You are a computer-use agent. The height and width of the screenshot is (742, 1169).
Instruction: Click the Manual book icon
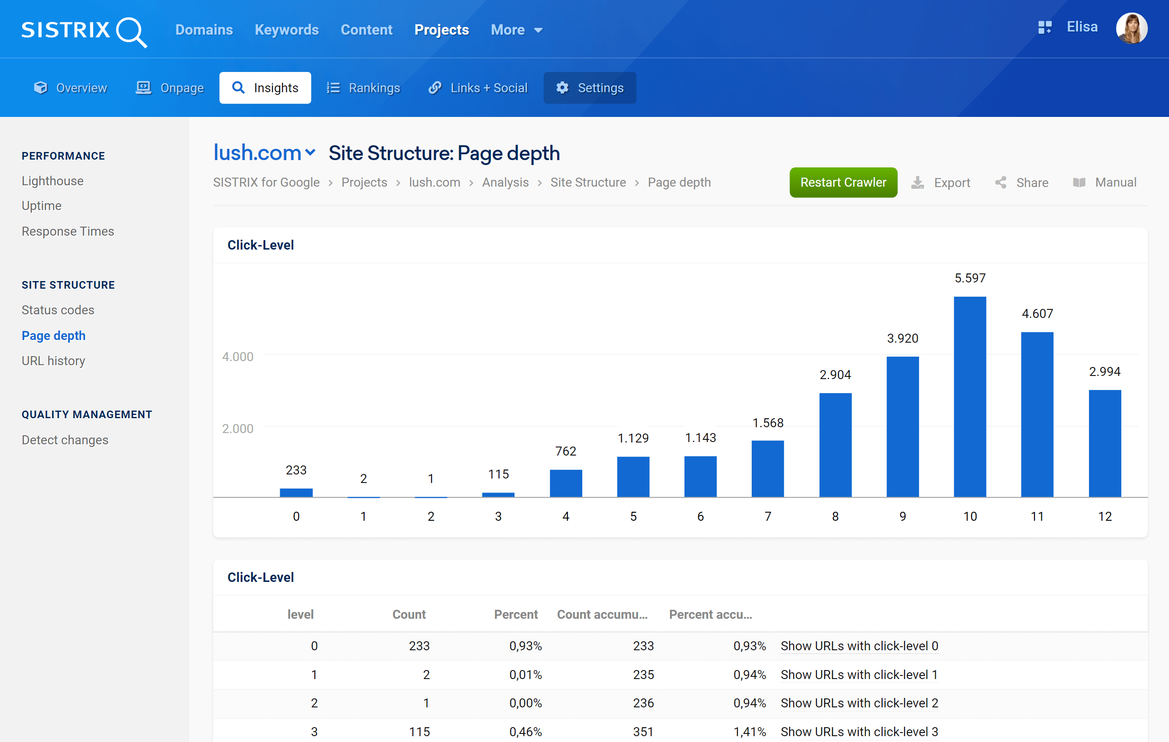(x=1079, y=183)
